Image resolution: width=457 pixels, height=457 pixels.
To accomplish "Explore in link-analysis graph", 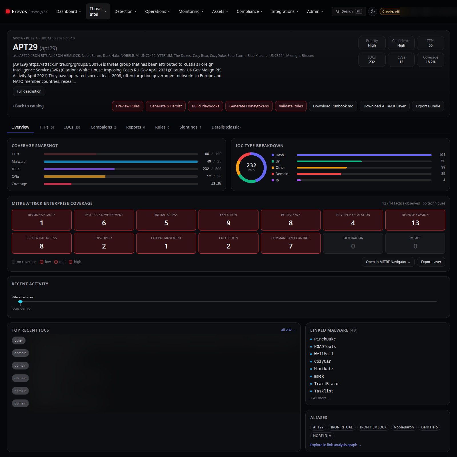I will [336, 445].
